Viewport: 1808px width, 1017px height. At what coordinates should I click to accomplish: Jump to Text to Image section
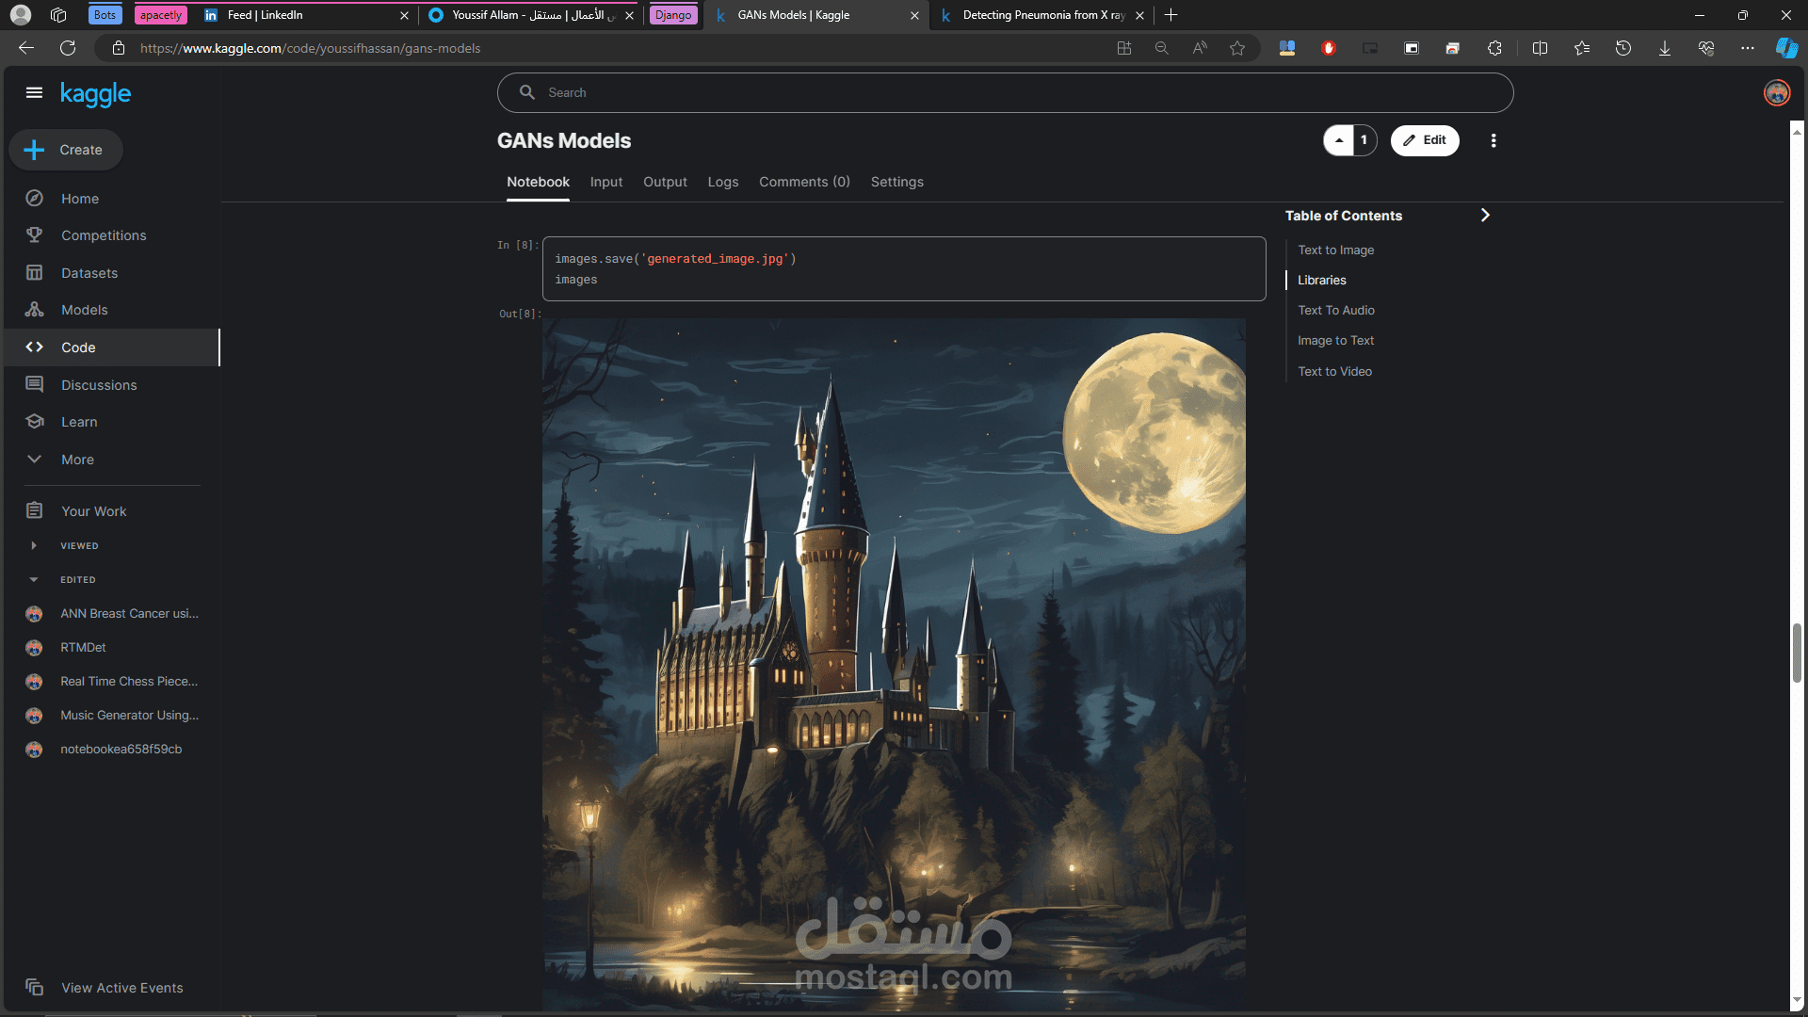tap(1335, 250)
